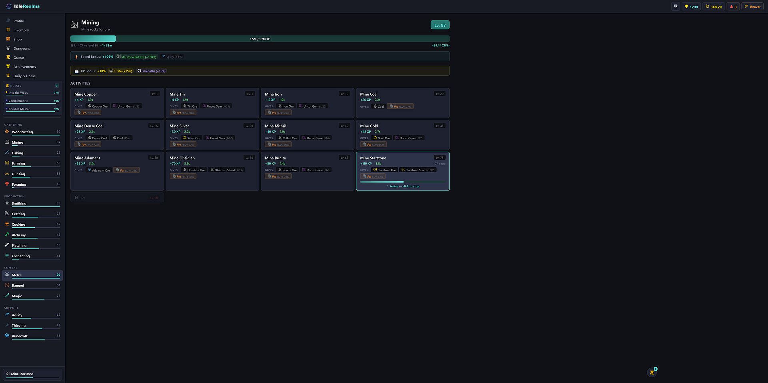
Task: Start the Mine Dense Coal activity
Action: [117, 135]
